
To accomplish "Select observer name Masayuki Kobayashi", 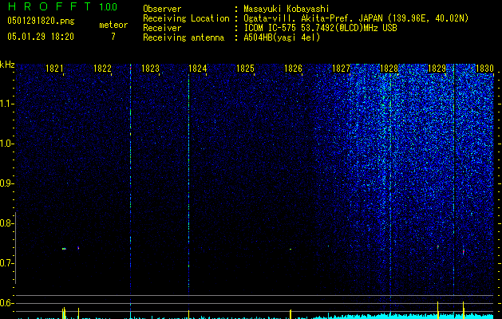I will pos(287,9).
